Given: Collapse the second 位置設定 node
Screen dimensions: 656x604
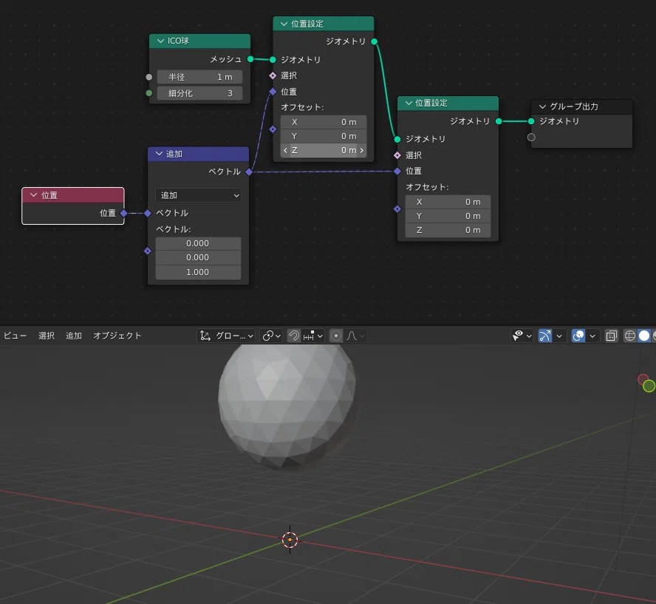Looking at the screenshot, I should click(x=409, y=103).
